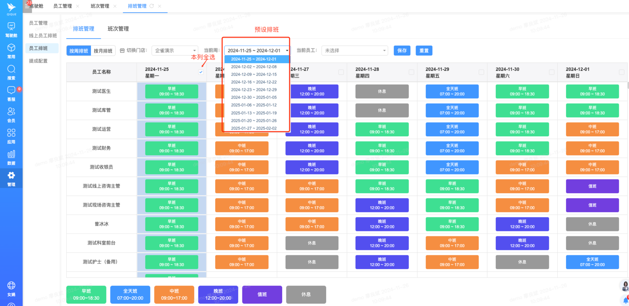
Task: Go to 会员 members icon
Action: click(11, 112)
